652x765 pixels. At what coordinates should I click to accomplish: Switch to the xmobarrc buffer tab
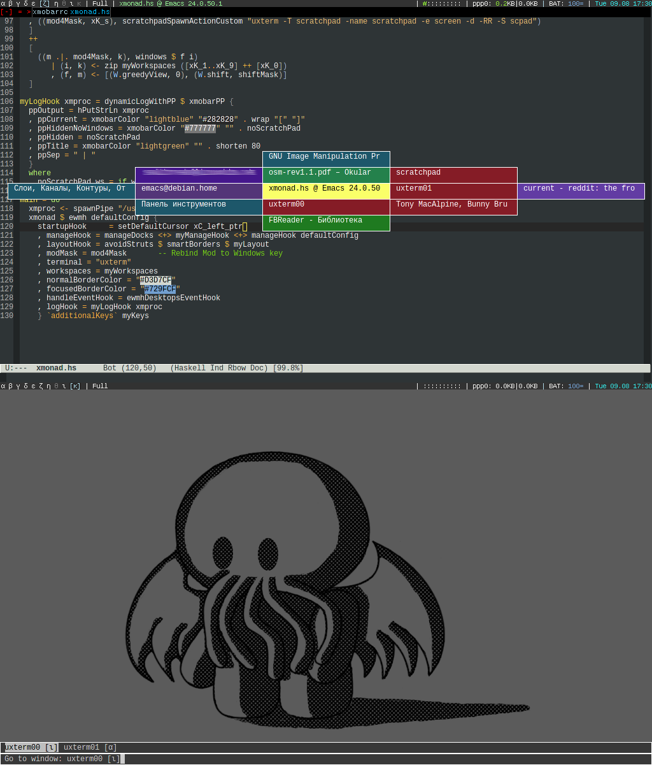point(50,12)
